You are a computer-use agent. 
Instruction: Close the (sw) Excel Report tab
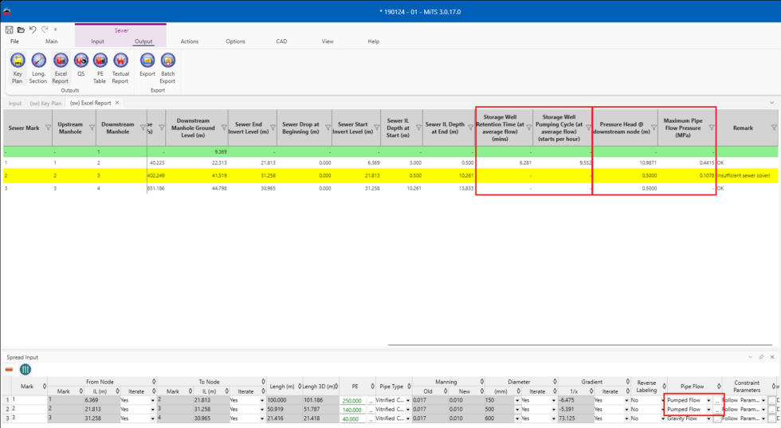pos(117,103)
